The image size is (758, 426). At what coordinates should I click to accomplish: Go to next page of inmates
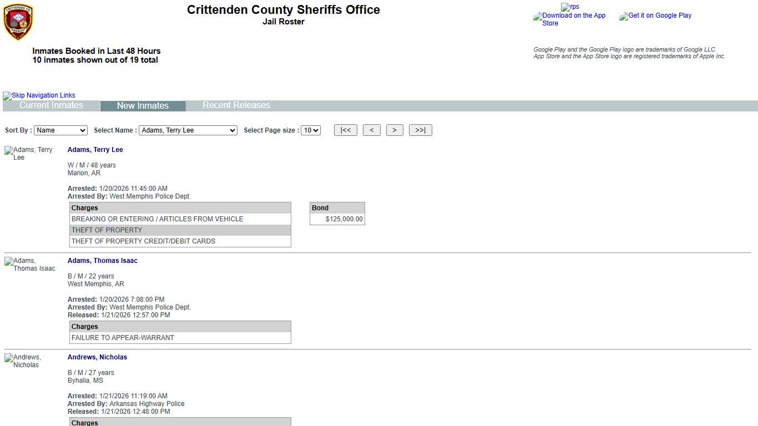[x=394, y=130]
